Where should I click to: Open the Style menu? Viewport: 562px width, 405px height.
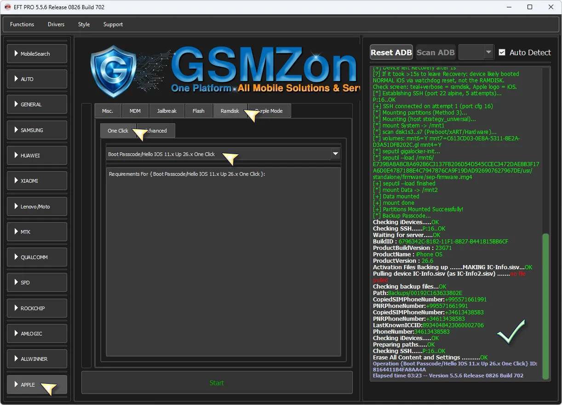click(84, 24)
